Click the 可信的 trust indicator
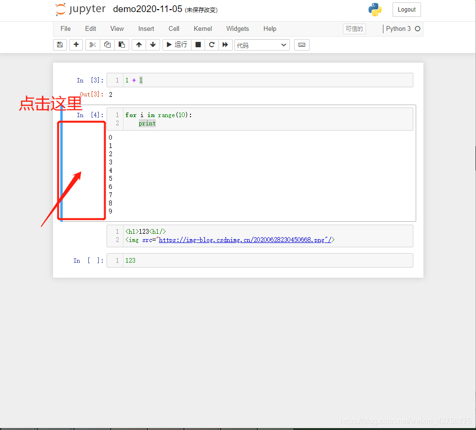The height and width of the screenshot is (430, 476). coord(354,28)
